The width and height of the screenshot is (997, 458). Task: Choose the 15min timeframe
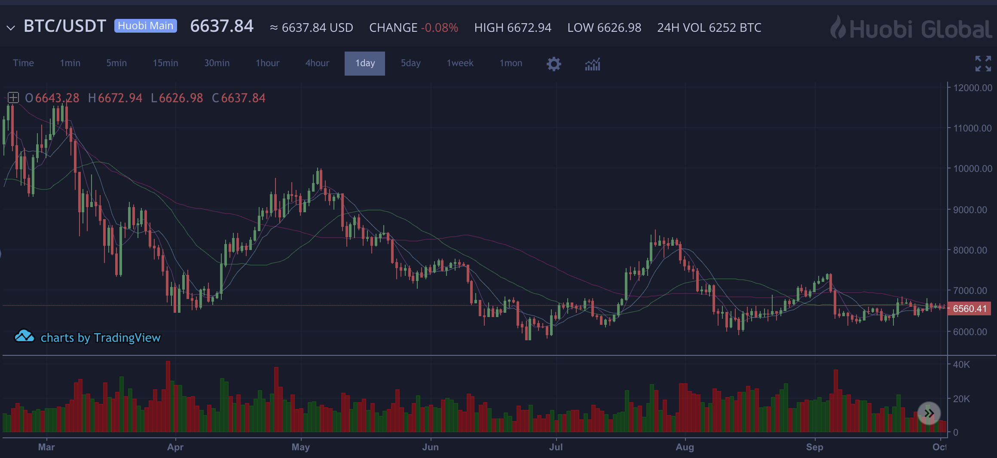165,63
